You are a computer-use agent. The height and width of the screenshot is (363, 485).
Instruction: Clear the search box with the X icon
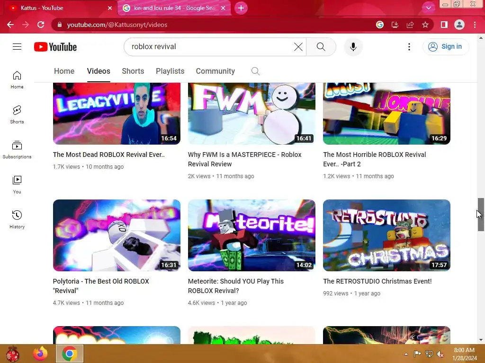click(298, 47)
